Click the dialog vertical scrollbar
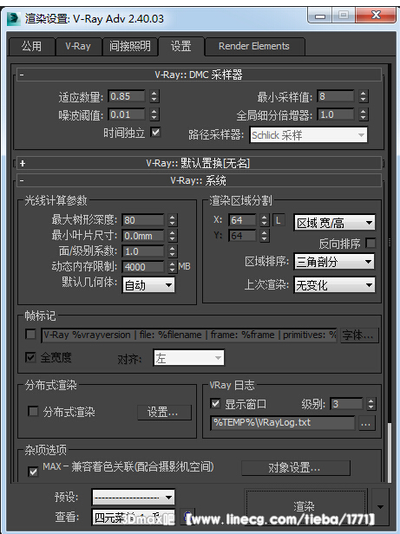This screenshot has width=400, height=534. 389,453
